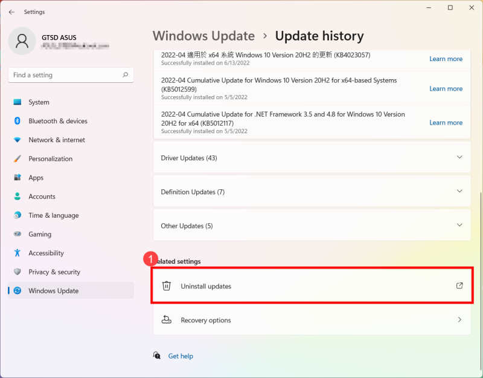Open Uninstall updates text label
This screenshot has width=483, height=378.
point(206,286)
